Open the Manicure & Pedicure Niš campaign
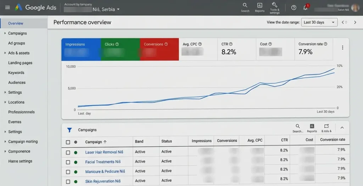Screen dimensions: 363x186 click(x=105, y=172)
